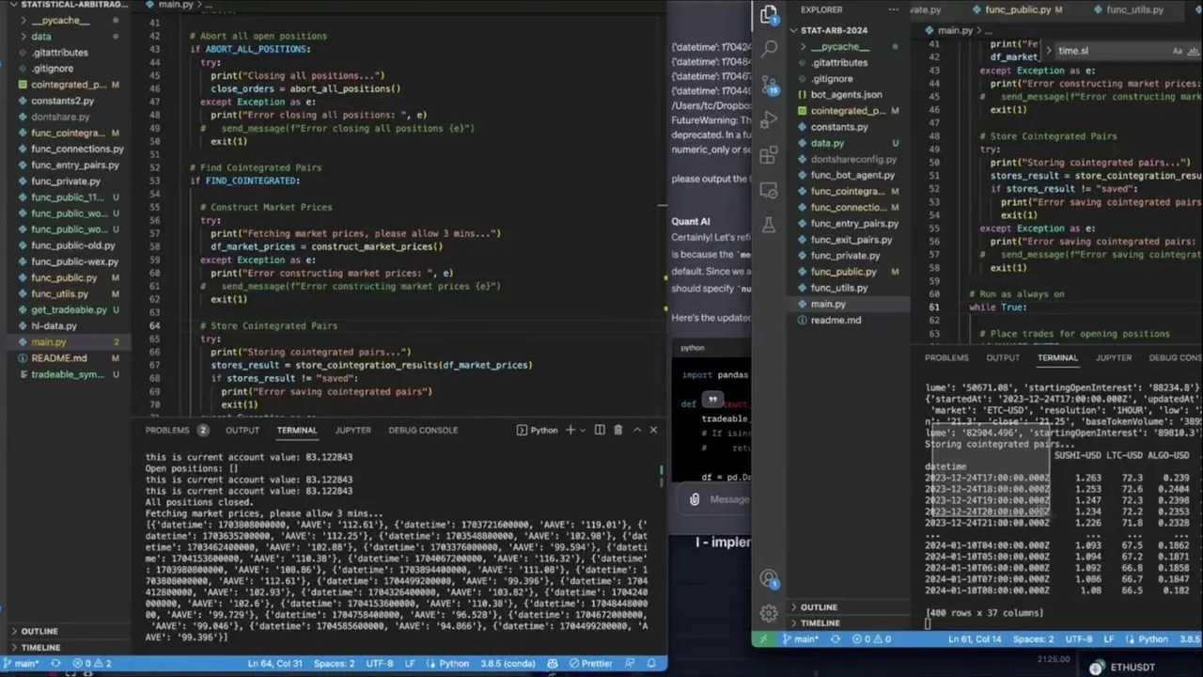Image resolution: width=1203 pixels, height=677 pixels.
Task: Open JUPYTER tab in right window panel
Action: click(x=1113, y=357)
